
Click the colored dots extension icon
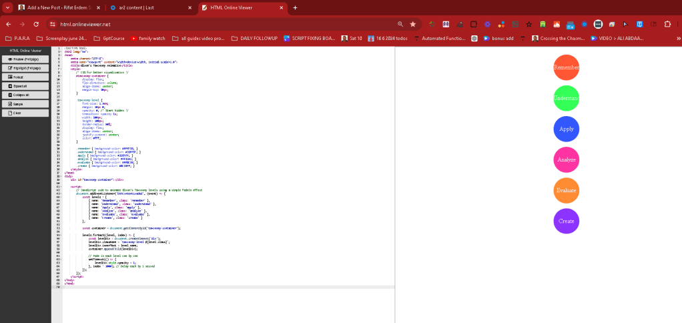(502, 24)
